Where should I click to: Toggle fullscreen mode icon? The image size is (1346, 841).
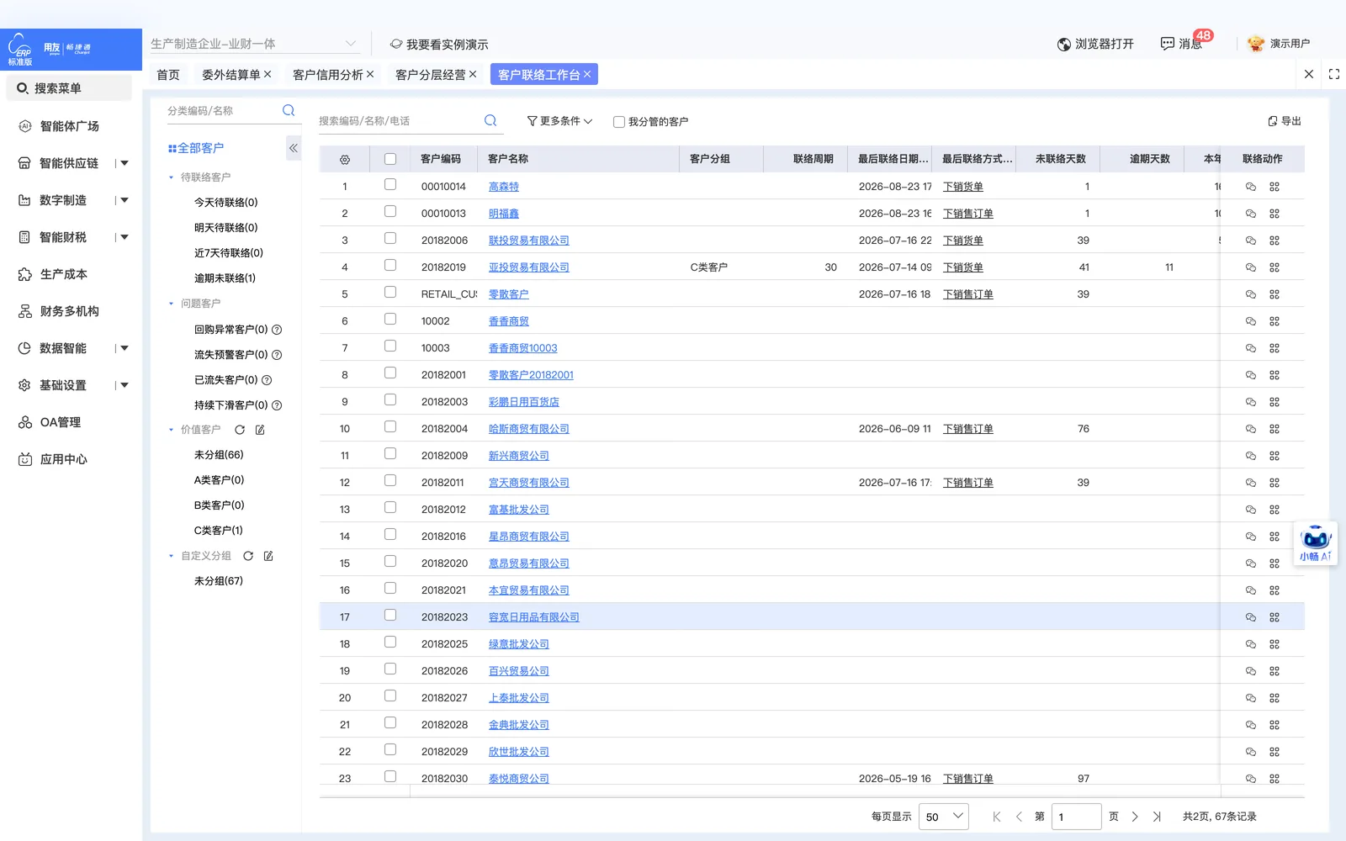click(1334, 74)
